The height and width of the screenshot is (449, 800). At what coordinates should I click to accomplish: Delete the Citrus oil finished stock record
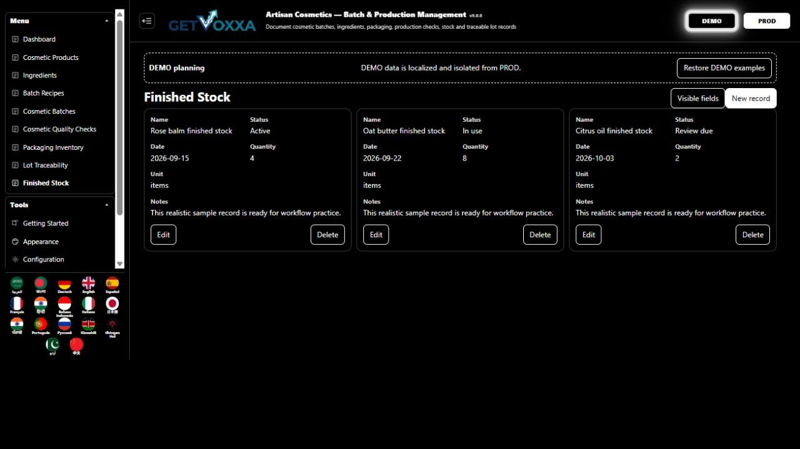(x=752, y=235)
